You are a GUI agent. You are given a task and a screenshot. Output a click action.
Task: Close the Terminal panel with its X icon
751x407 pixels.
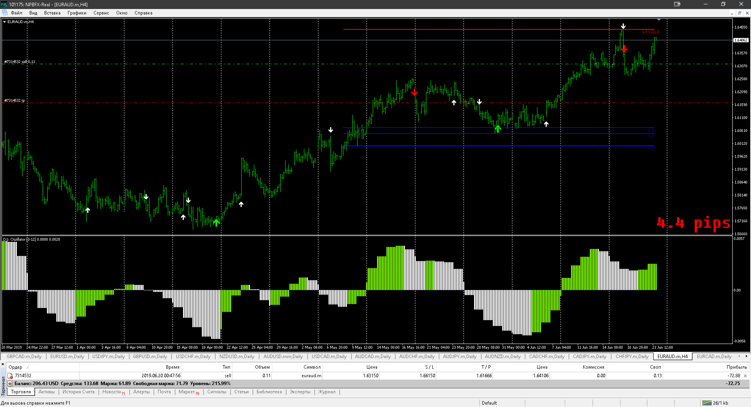tap(3, 364)
